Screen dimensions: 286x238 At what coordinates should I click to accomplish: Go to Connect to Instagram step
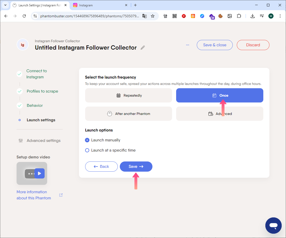tap(36, 74)
